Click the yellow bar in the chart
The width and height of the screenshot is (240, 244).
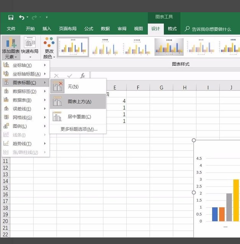point(236,200)
